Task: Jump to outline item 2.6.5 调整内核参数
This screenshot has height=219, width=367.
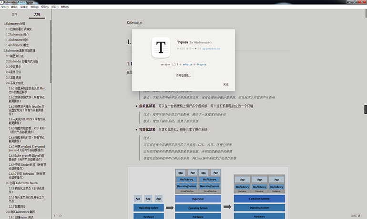Action: click(x=27, y=130)
